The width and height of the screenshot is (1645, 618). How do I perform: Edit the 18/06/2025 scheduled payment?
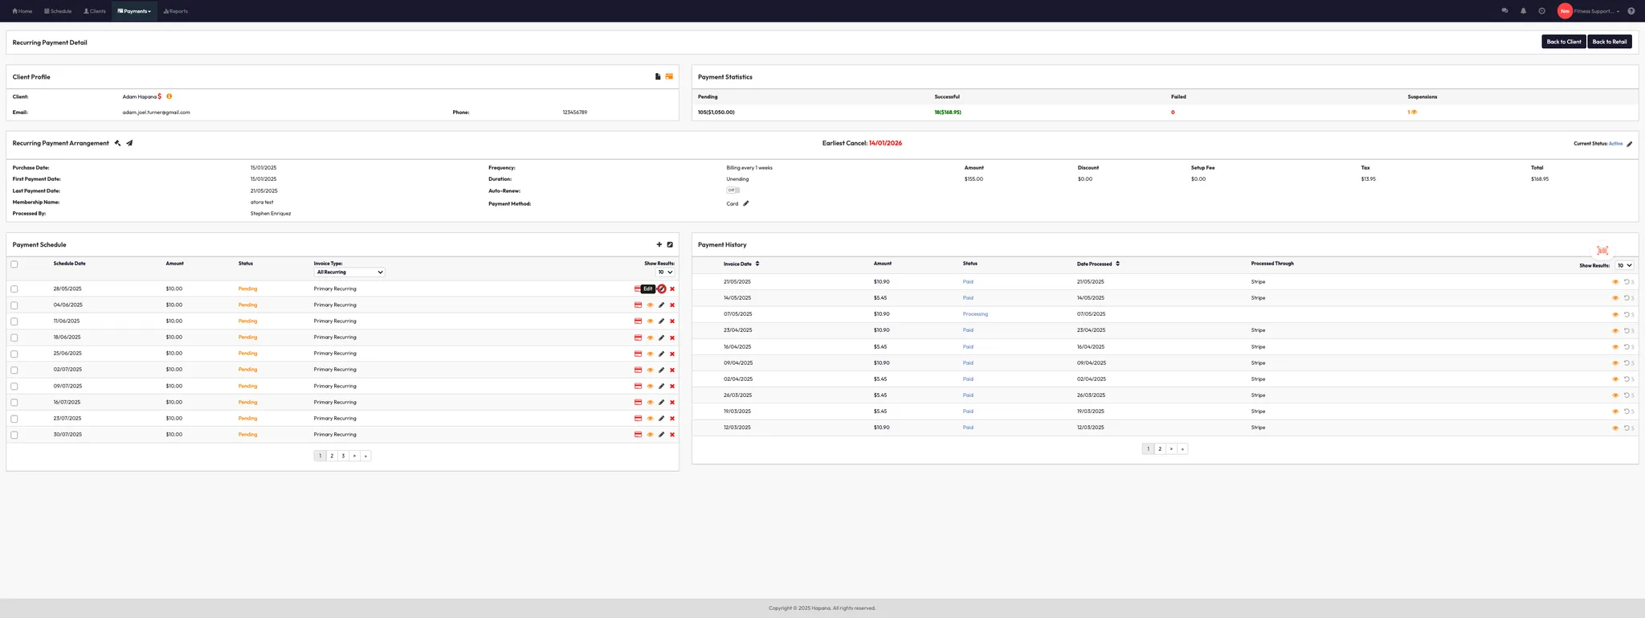point(661,338)
